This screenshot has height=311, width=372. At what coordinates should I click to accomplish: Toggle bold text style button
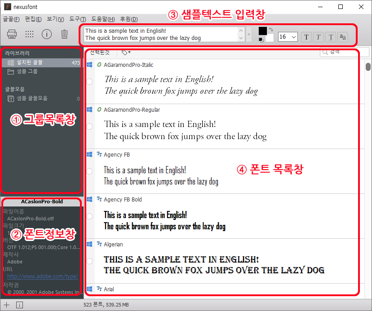point(306,37)
